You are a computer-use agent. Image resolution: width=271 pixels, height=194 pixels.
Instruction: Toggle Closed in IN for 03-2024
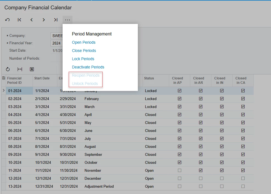pos(222,107)
